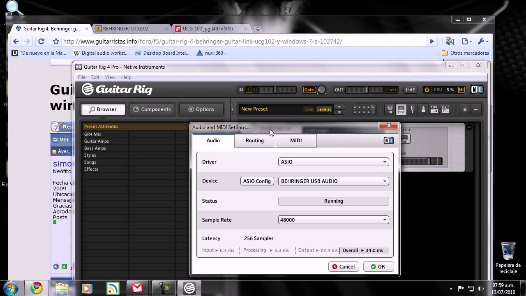The image size is (526, 296).
Task: Click the X icon in rack toolbar
Action: 465,109
